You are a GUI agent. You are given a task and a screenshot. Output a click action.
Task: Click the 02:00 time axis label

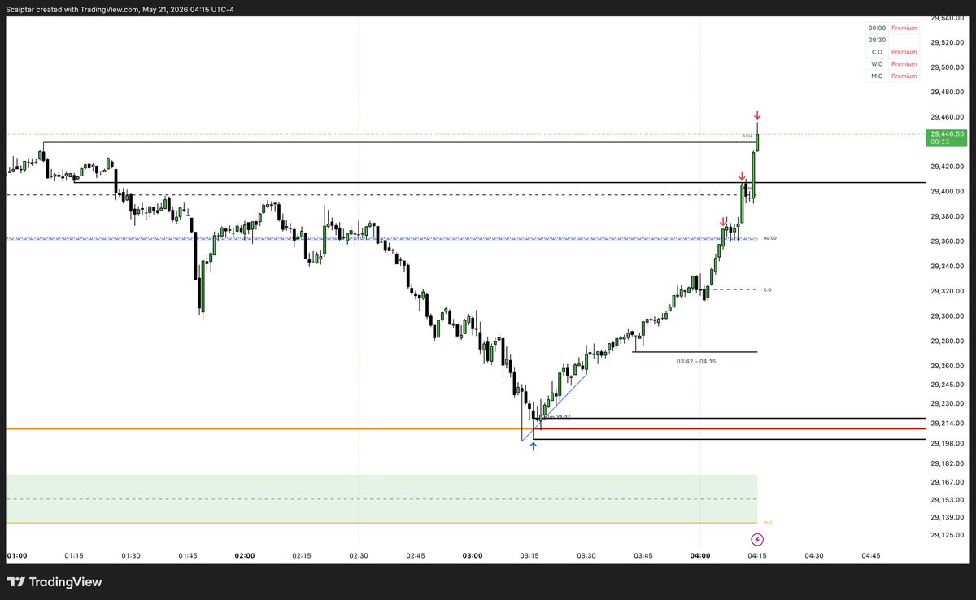(245, 556)
